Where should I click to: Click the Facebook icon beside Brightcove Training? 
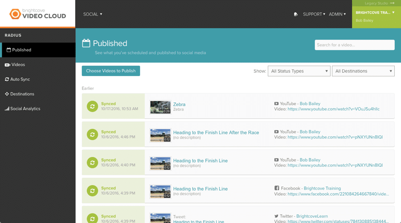tap(277, 188)
